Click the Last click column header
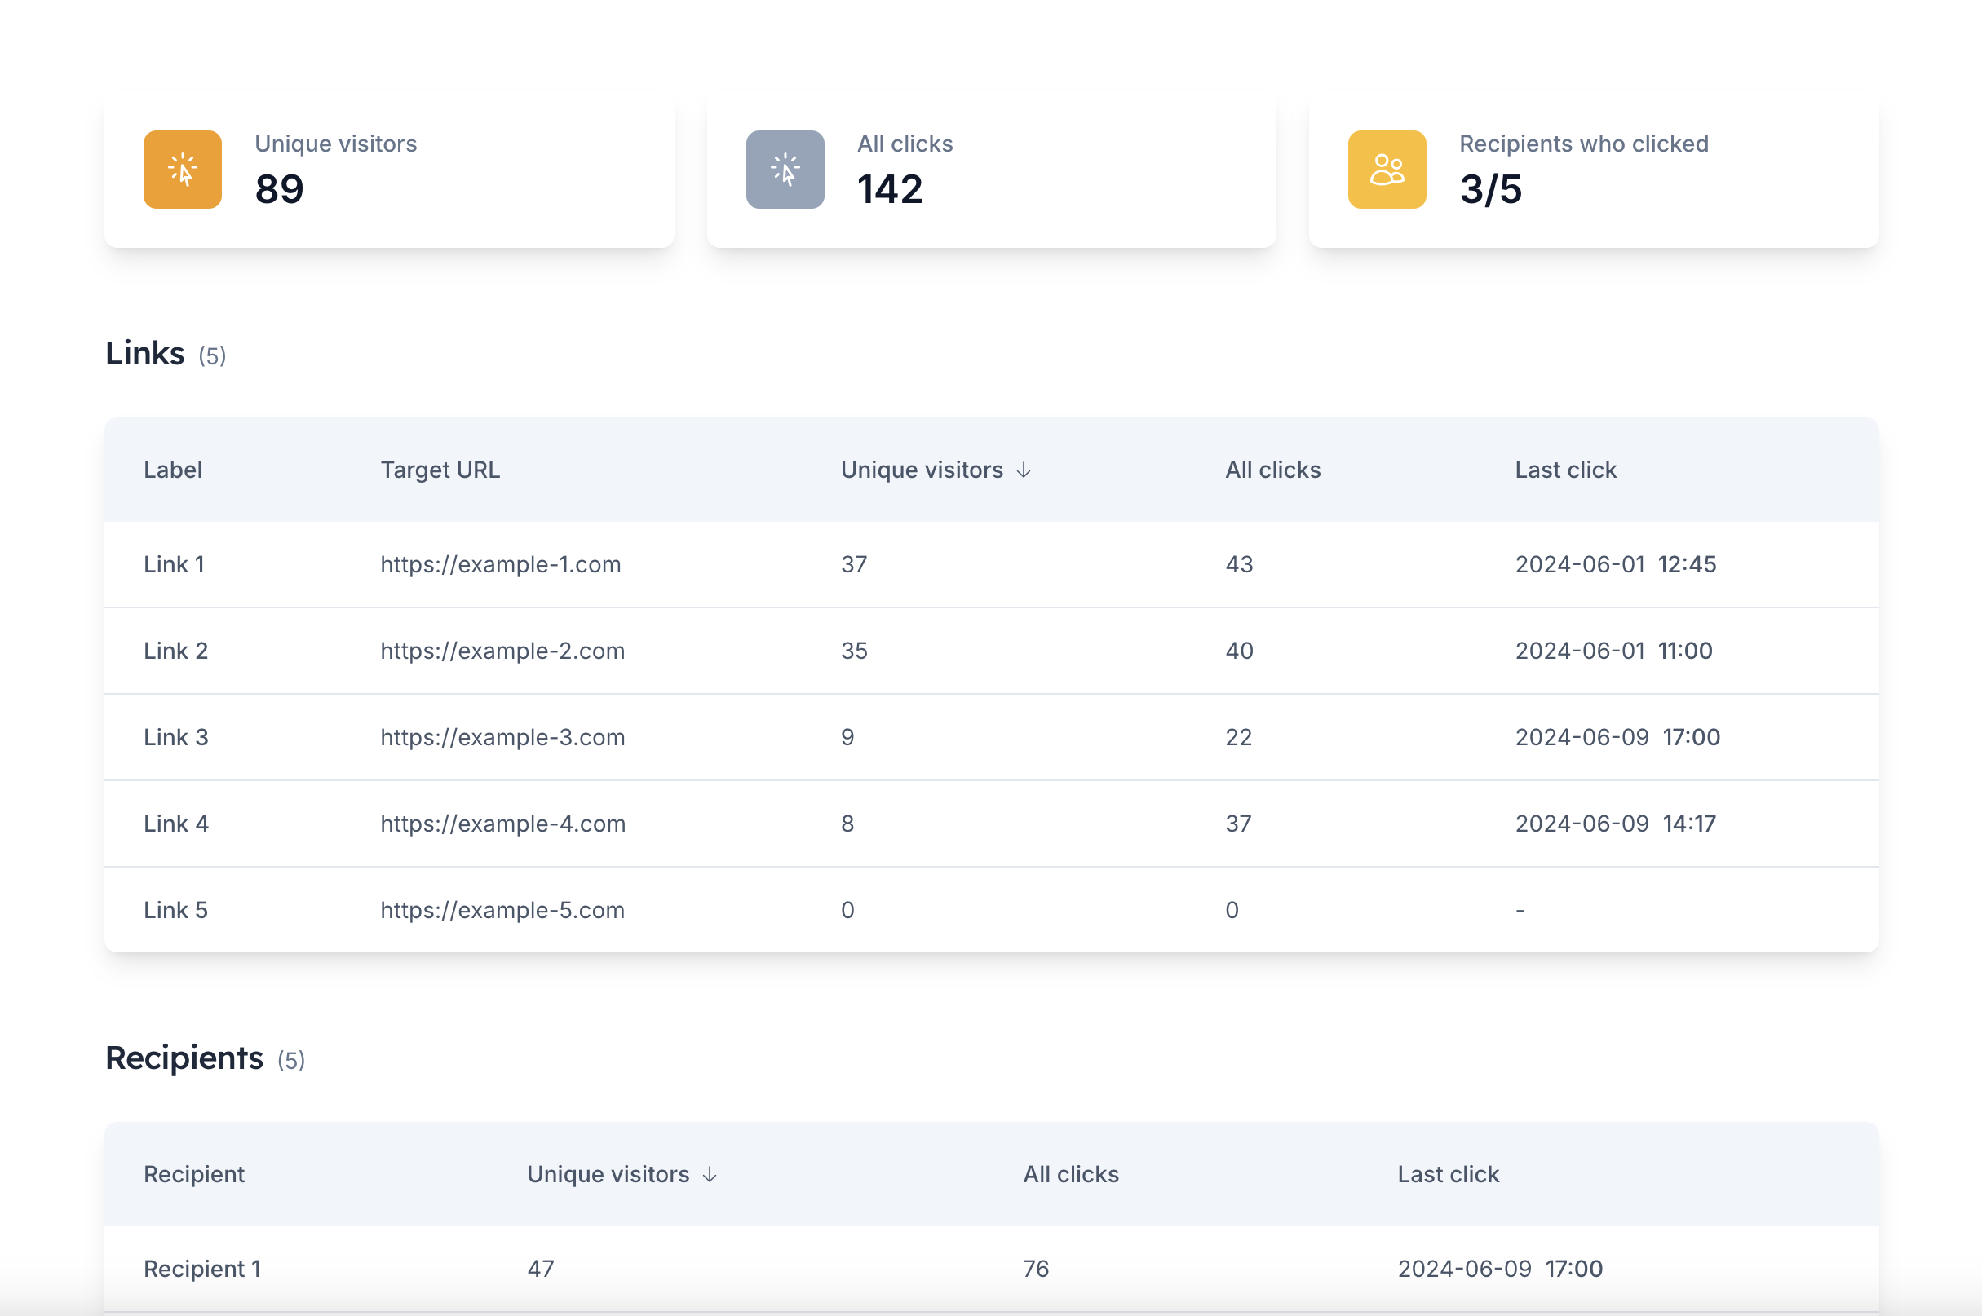This screenshot has width=1982, height=1316. click(x=1564, y=470)
